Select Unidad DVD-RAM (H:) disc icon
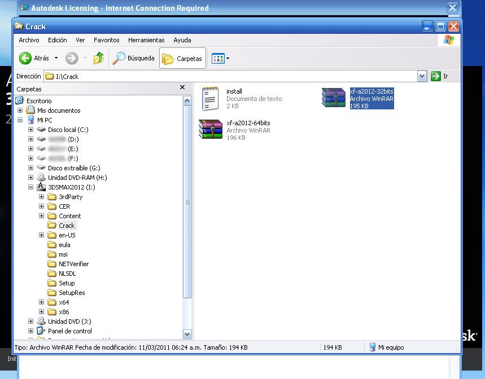Screen dimensions: 485x379 [41, 177]
